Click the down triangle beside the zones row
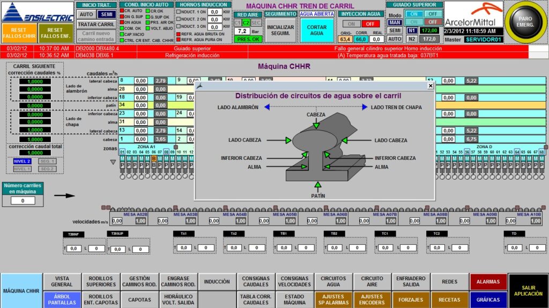Screen dimensions: 549x308 click(x=113, y=161)
